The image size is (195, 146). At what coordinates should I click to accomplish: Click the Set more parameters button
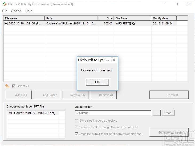tap(169, 132)
